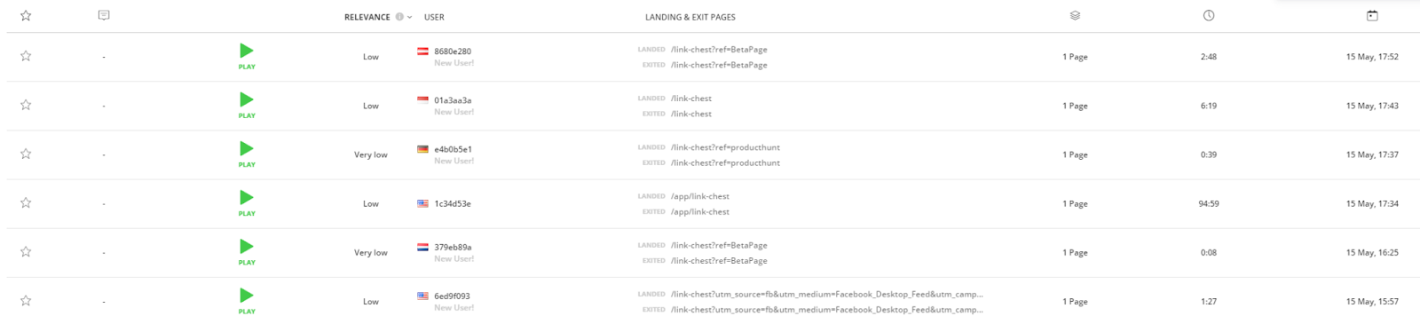
Task: Open user ID 1c34d53e
Action: click(x=453, y=203)
